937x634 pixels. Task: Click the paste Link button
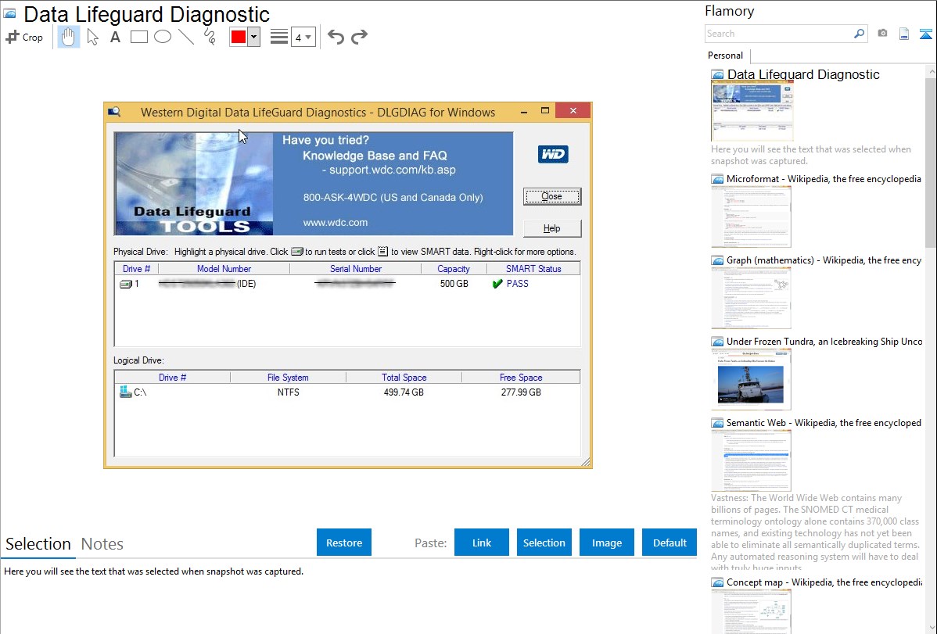coord(482,543)
